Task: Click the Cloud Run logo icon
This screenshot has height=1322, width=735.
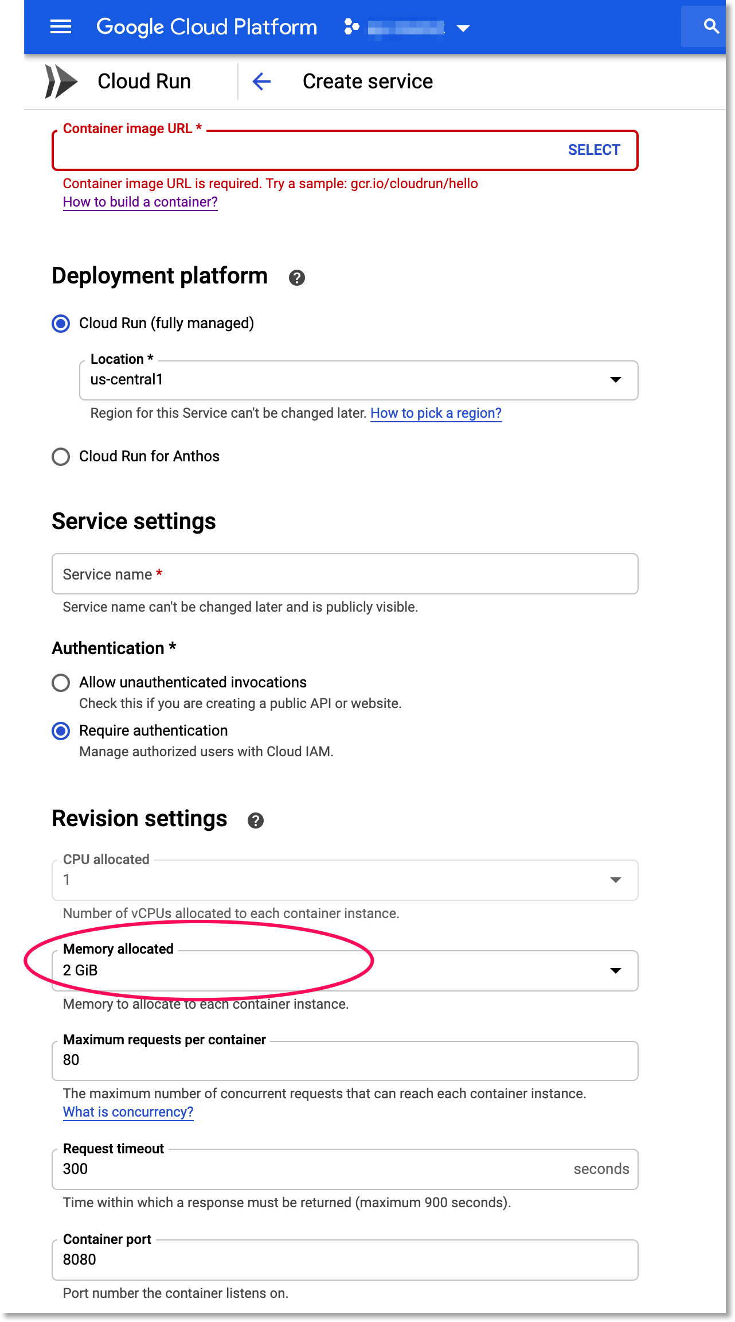Action: [61, 81]
